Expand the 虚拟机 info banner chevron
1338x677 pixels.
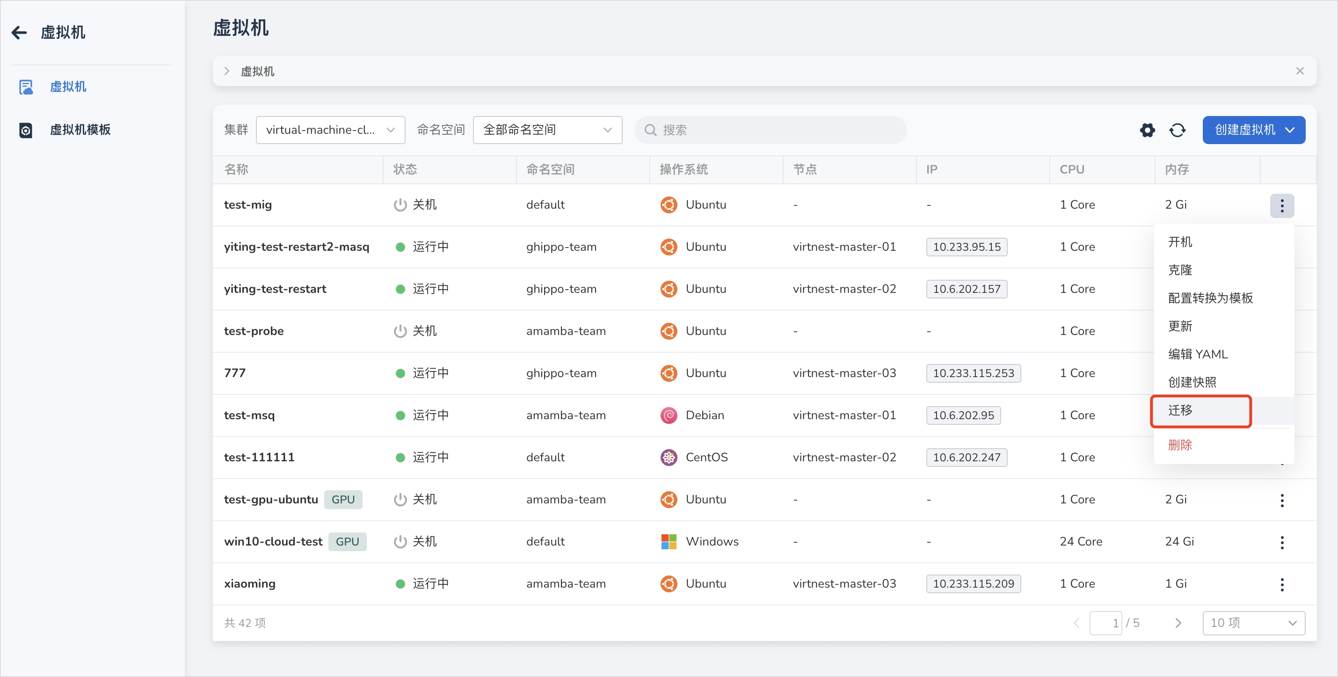click(x=227, y=71)
